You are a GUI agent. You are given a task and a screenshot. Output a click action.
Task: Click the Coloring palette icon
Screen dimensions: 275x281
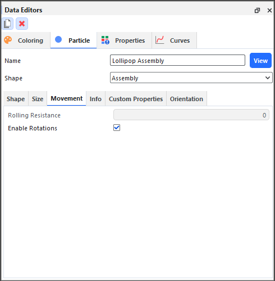[8, 40]
